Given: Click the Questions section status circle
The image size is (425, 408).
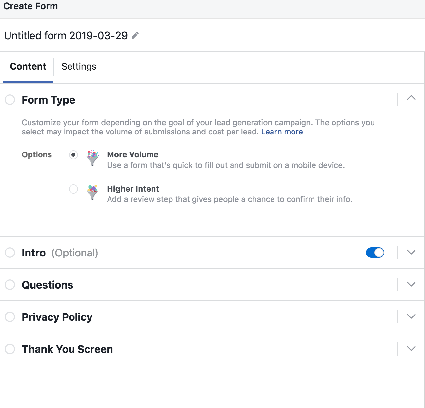Looking at the screenshot, I should pos(10,285).
